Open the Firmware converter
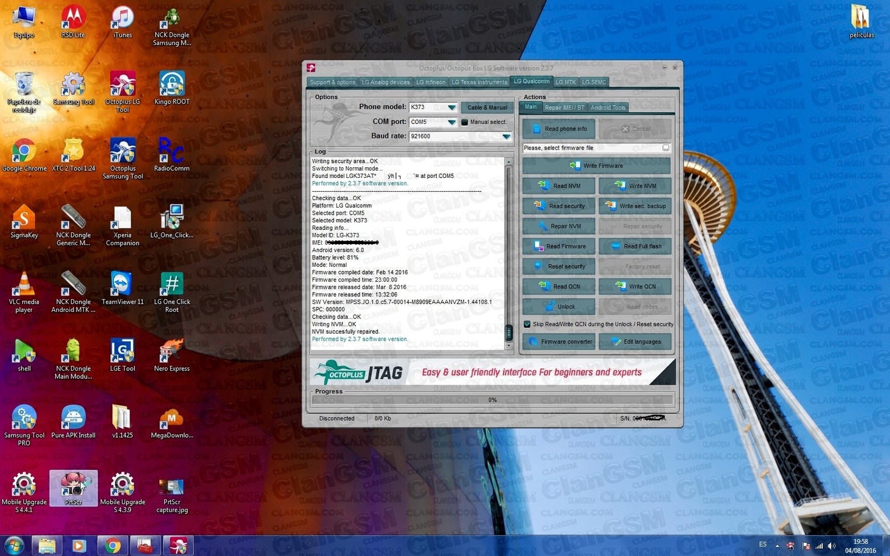This screenshot has width=890, height=556. coord(558,341)
